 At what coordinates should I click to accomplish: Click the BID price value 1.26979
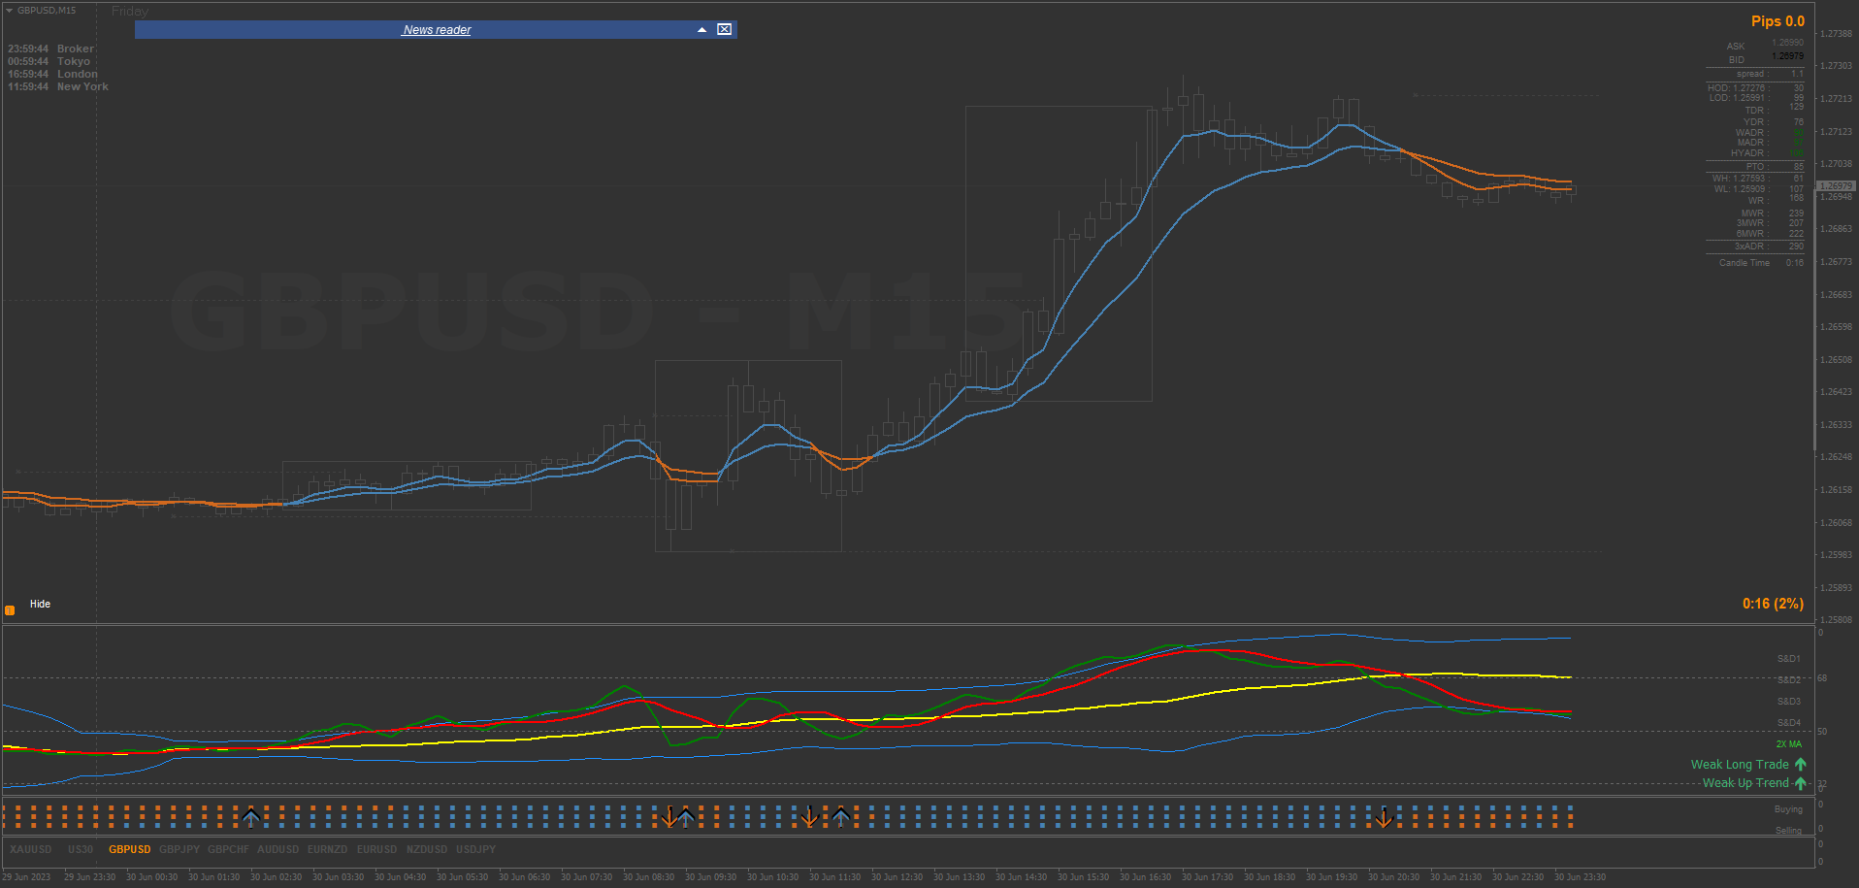click(x=1788, y=56)
